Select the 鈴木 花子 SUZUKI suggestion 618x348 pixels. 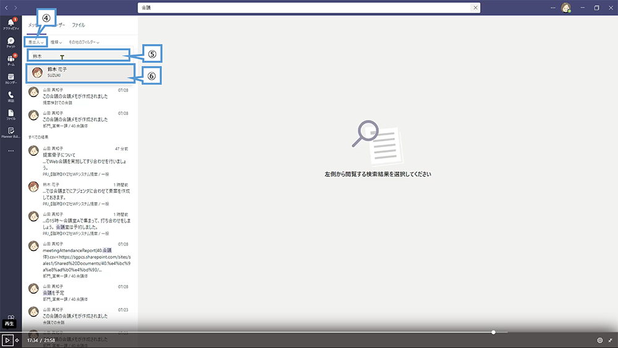click(80, 72)
